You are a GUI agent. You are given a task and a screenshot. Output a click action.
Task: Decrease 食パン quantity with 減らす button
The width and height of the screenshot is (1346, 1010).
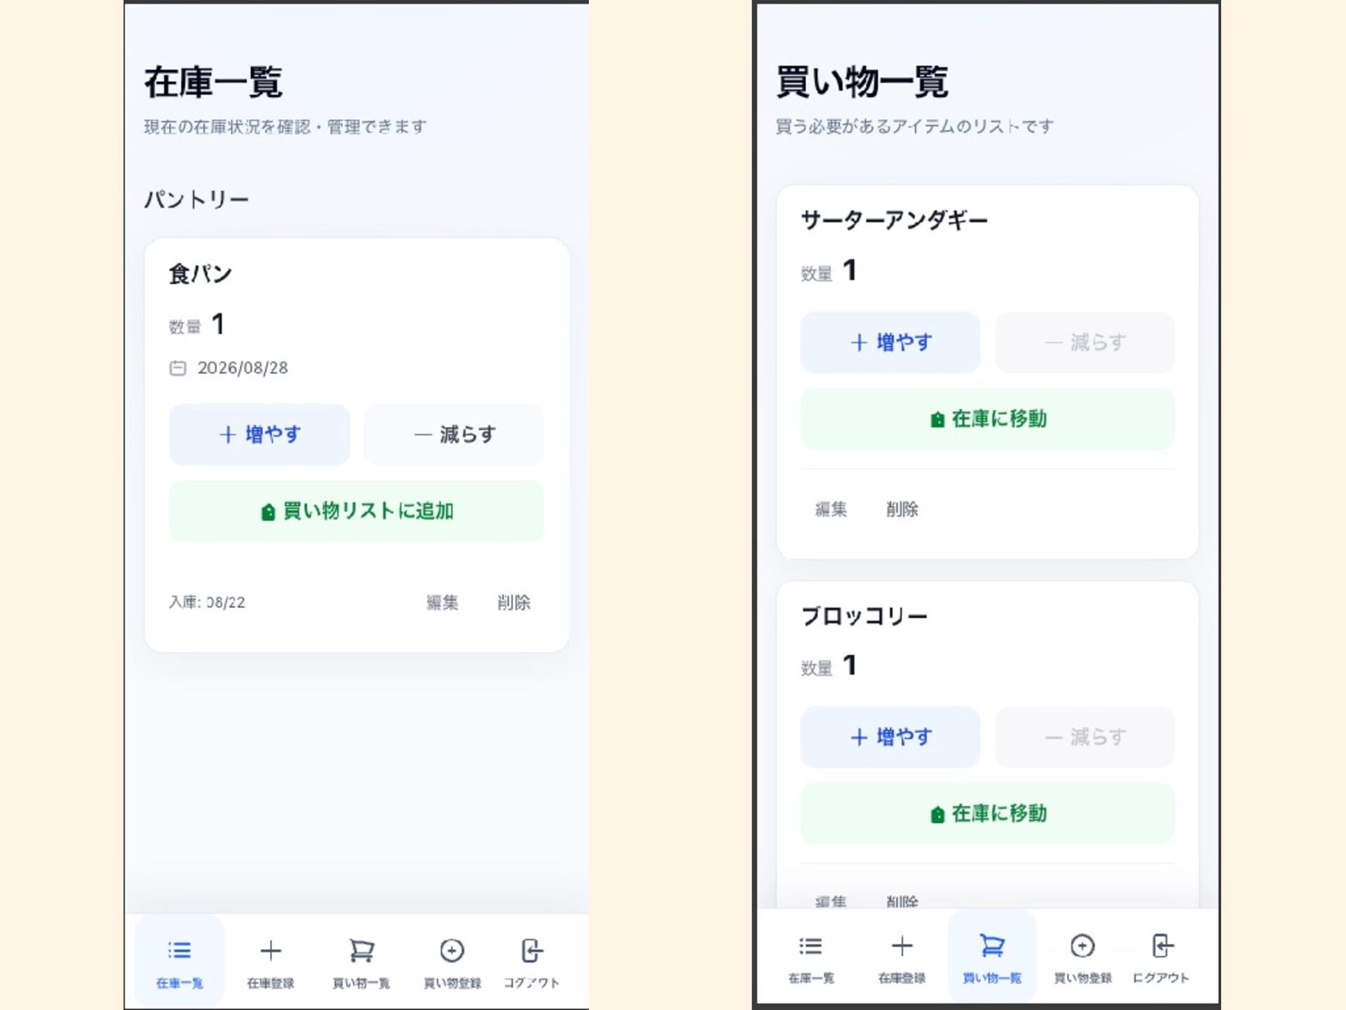[x=454, y=434]
